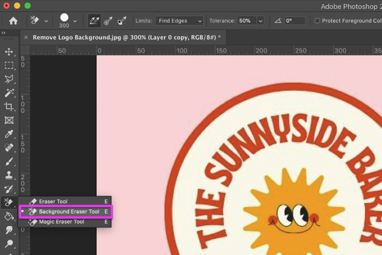The image size is (382, 255).
Task: Click the Background Eraser icon in toolbar
Action: tap(9, 202)
